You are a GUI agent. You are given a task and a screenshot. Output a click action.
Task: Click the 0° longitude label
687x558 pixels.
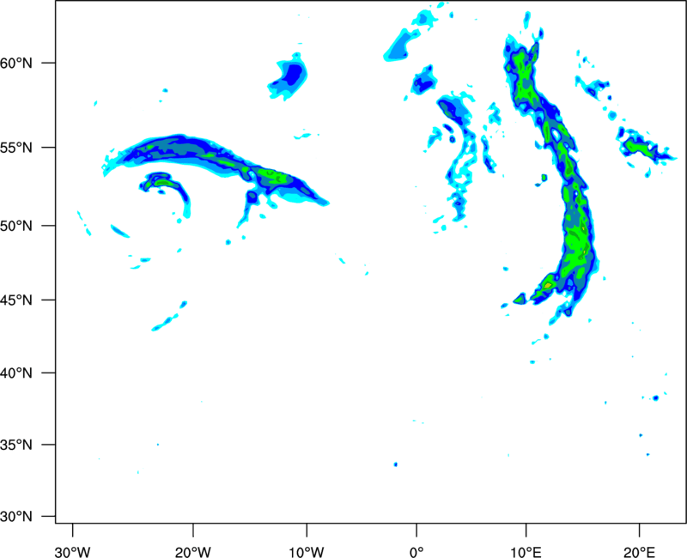pyautogui.click(x=416, y=552)
